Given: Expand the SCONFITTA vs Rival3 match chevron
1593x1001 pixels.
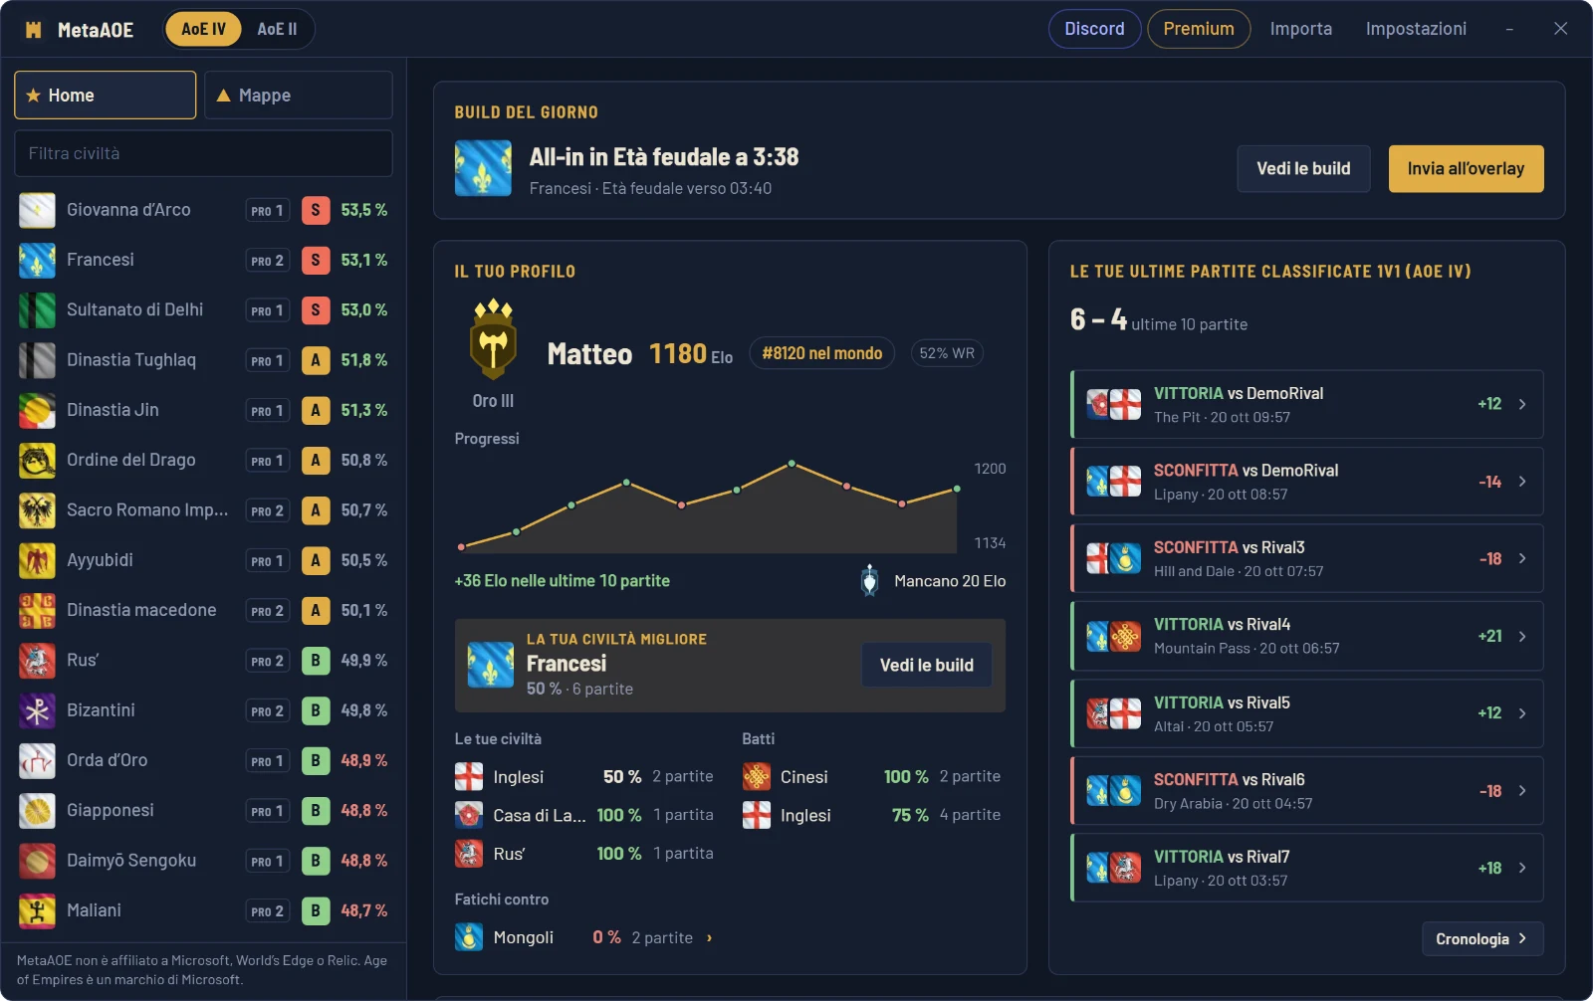Looking at the screenshot, I should click(x=1522, y=558).
